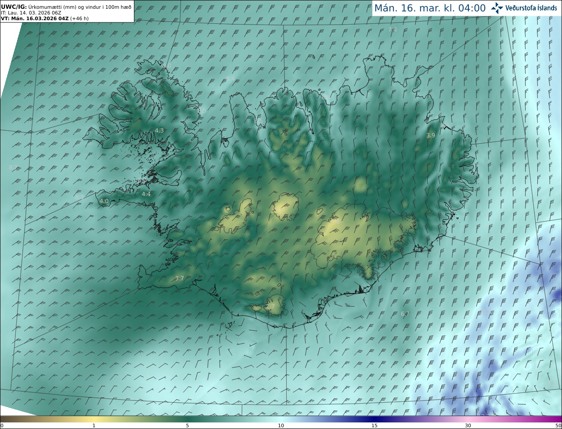Click the 1 tick on the color scale
The height and width of the screenshot is (429, 562).
94,425
